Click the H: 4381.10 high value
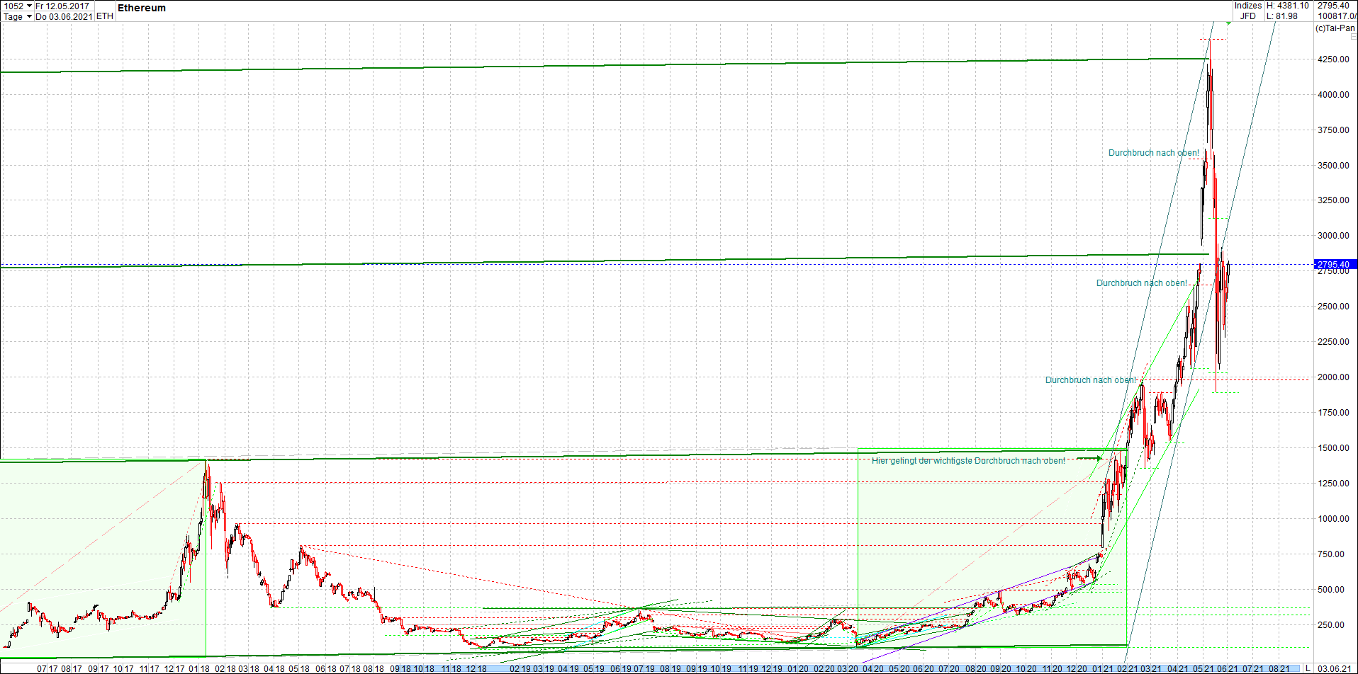Image resolution: width=1358 pixels, height=674 pixels. coord(1287,5)
